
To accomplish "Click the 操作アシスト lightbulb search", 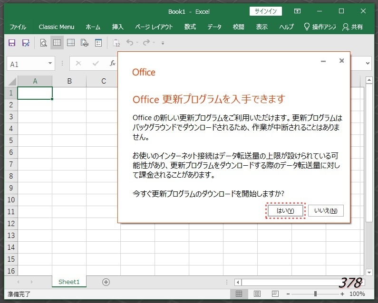I will [320, 27].
